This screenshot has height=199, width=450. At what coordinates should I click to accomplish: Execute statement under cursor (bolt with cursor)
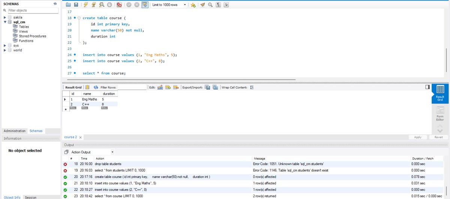[94, 5]
